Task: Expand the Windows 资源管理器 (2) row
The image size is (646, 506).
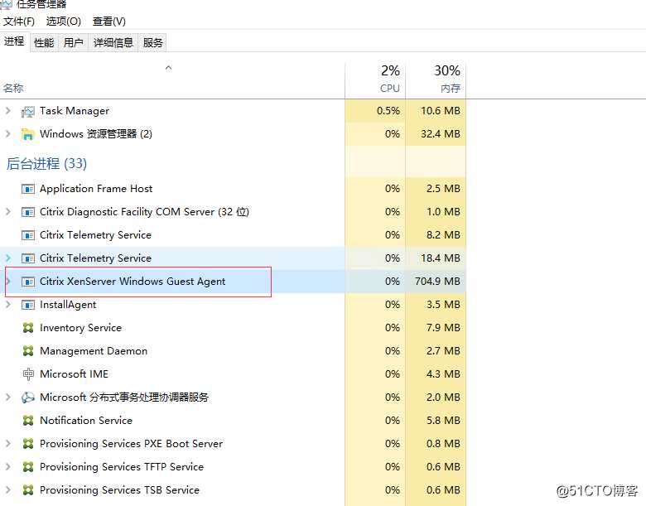Action: pyautogui.click(x=7, y=134)
